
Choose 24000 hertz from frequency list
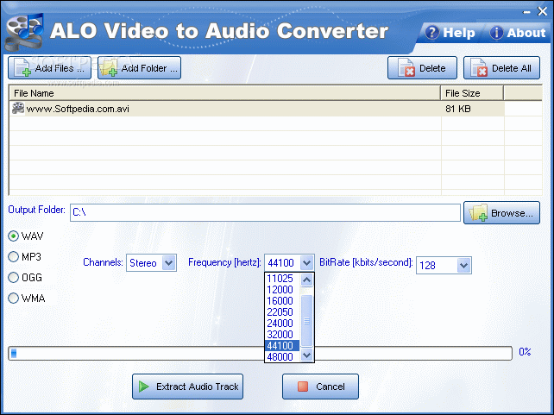pos(282,324)
